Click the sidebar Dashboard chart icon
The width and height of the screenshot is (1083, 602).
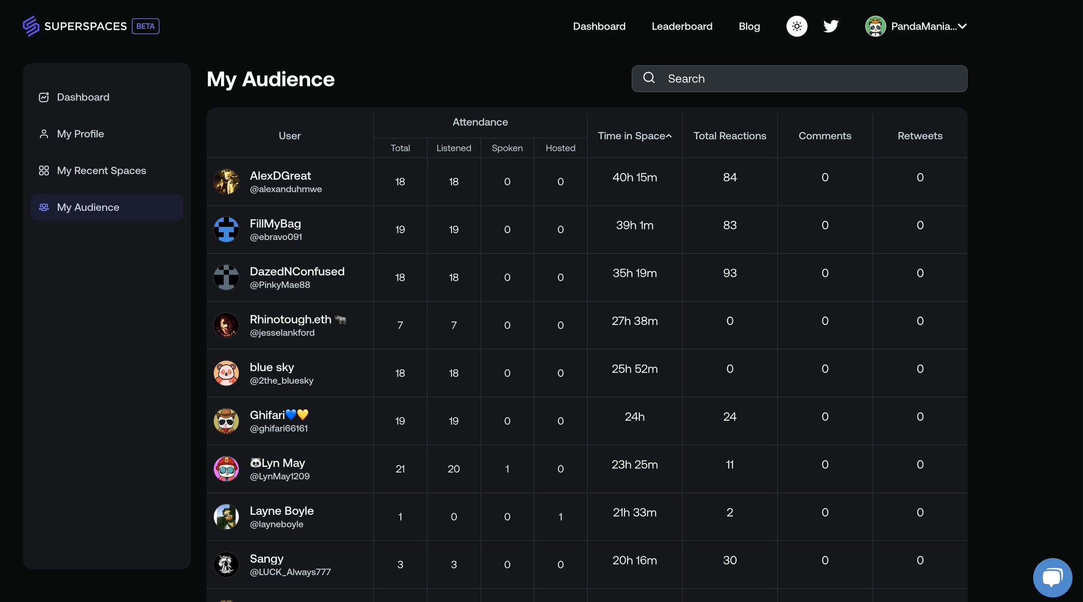click(44, 97)
